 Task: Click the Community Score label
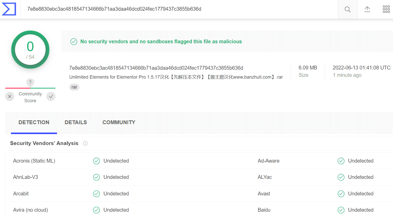[30, 97]
